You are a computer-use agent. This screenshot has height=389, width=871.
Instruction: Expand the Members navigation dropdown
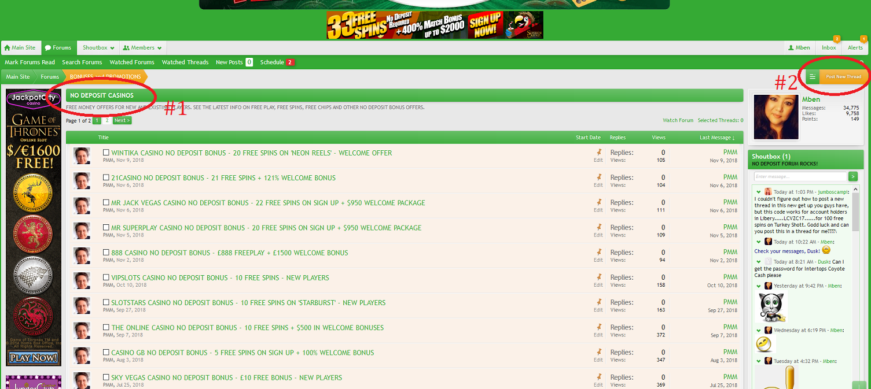[x=159, y=48]
